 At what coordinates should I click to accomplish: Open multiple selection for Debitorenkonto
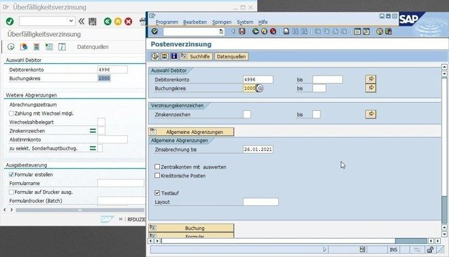coord(371,79)
